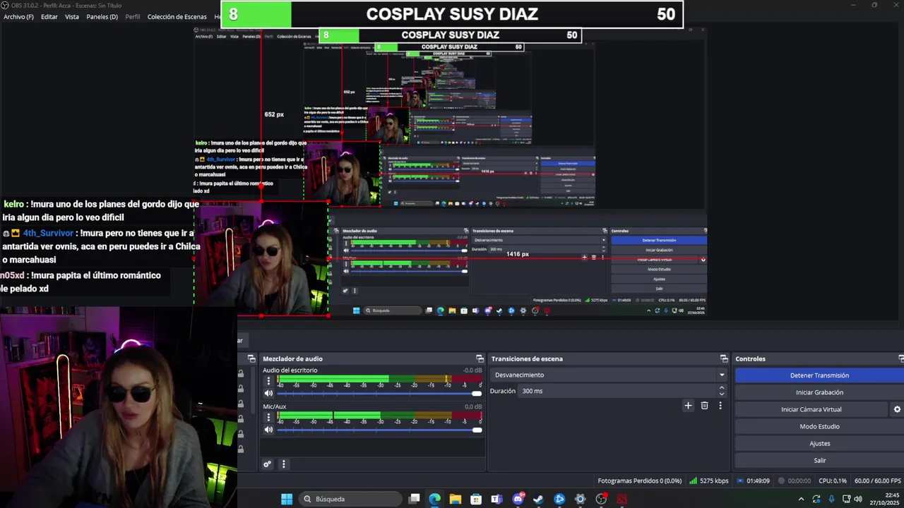
Task: Adjust the Mic/Aux volume slider
Action: click(x=379, y=430)
